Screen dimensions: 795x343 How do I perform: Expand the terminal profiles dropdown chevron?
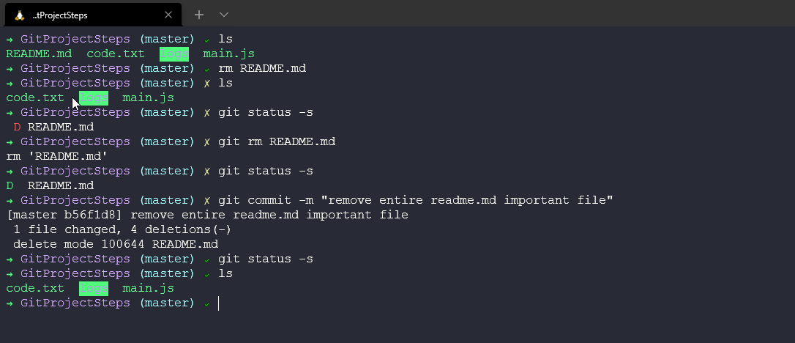(224, 15)
